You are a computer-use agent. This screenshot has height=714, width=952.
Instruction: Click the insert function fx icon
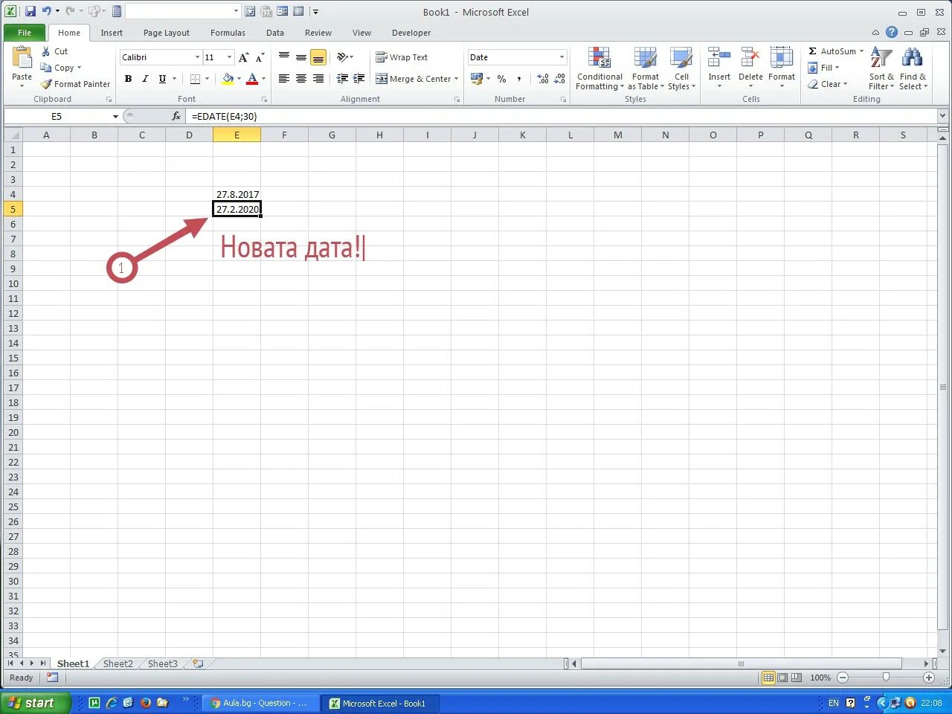point(176,116)
